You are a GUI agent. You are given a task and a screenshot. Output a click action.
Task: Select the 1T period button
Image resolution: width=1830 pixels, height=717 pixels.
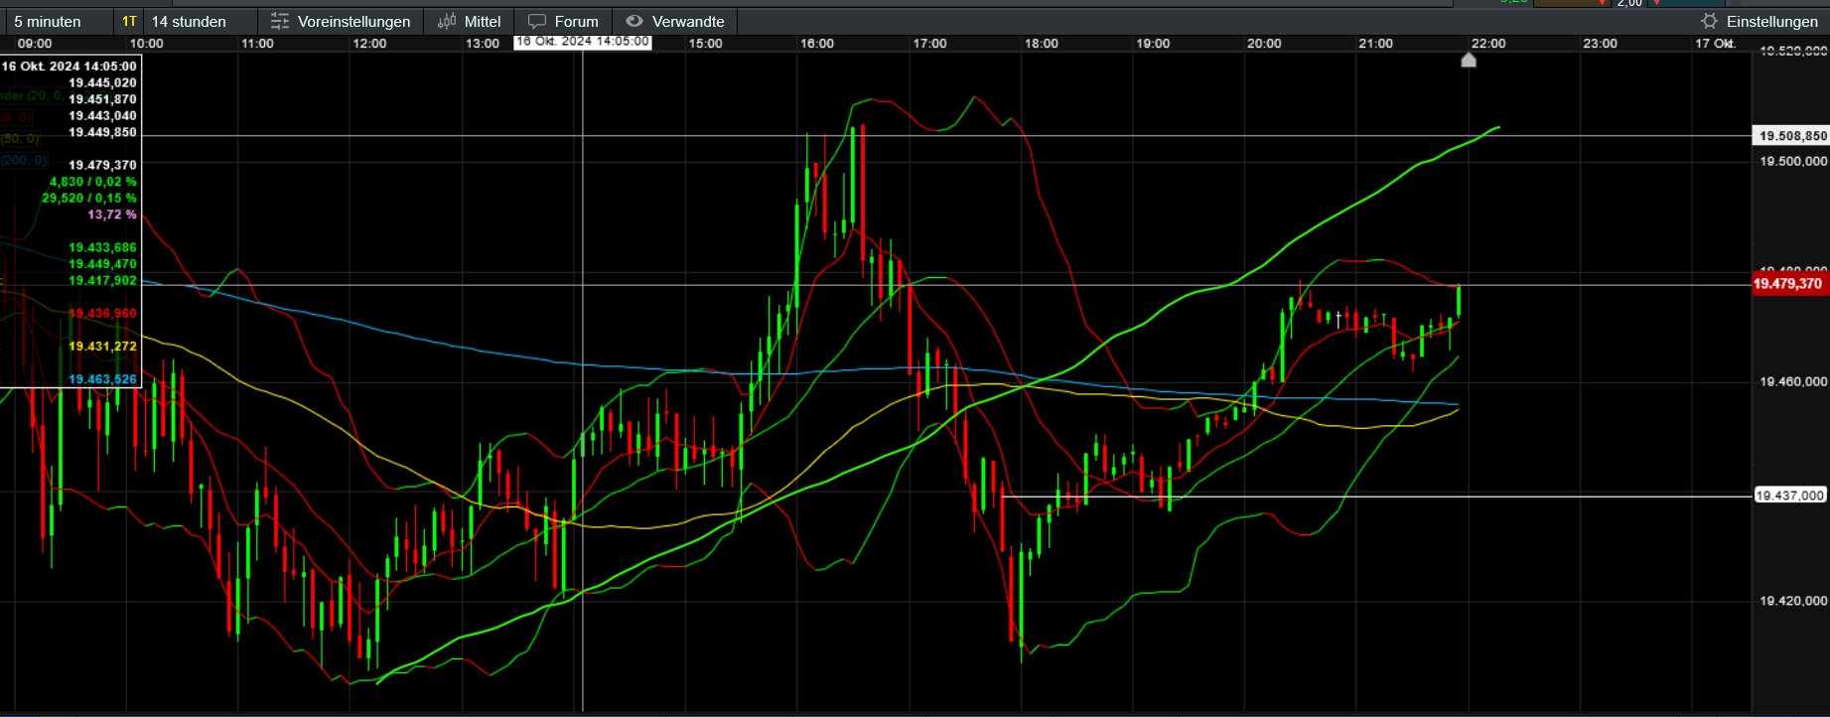[x=129, y=21]
